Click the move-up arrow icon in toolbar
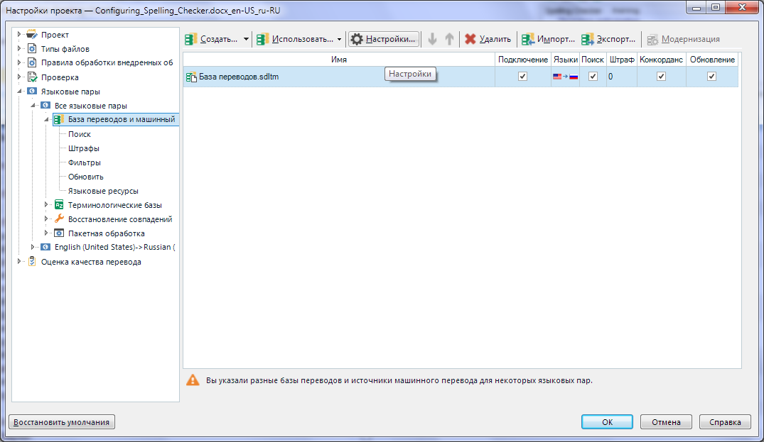This screenshot has width=764, height=442. pyautogui.click(x=449, y=39)
